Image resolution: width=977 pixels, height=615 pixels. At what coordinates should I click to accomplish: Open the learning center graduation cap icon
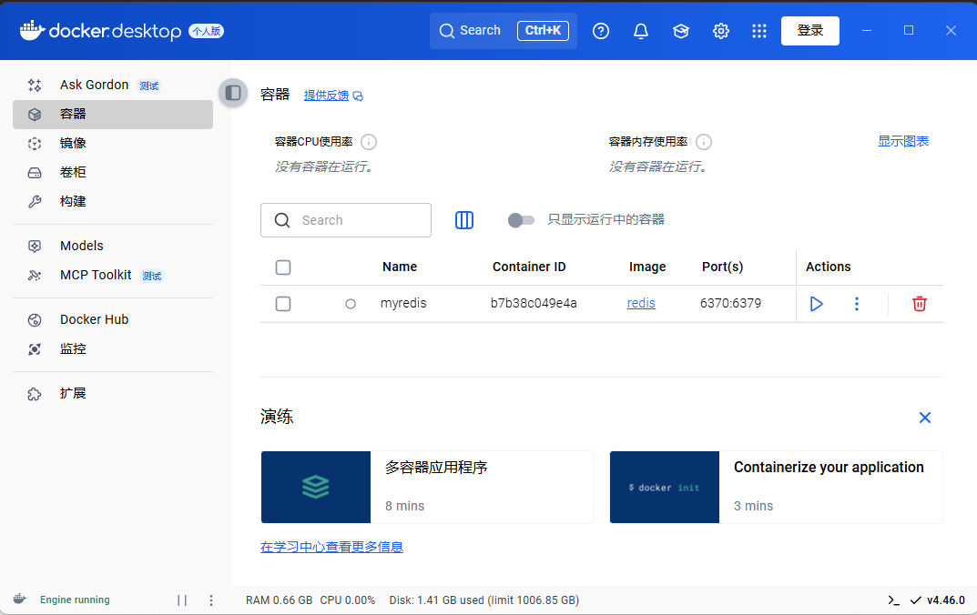tap(681, 31)
